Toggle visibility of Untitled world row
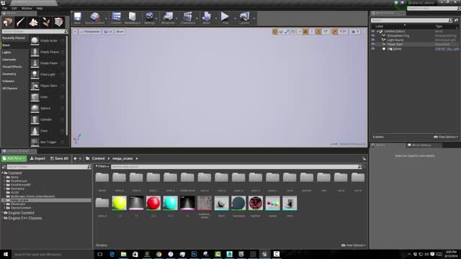461x259 pixels. click(373, 31)
